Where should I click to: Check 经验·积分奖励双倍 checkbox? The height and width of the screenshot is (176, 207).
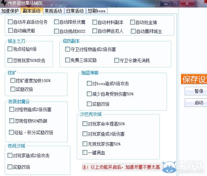click(11, 132)
